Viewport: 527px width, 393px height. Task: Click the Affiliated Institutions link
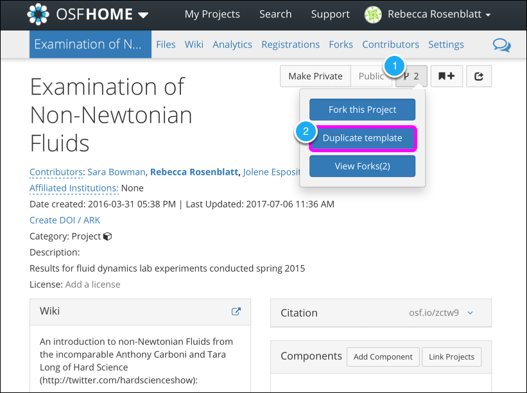(74, 188)
